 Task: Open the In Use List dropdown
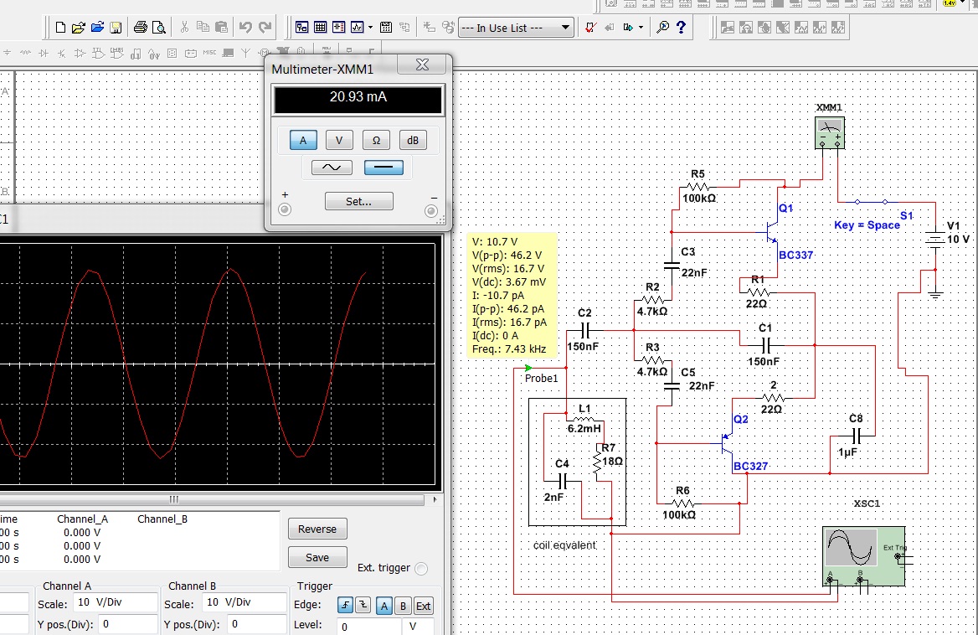(516, 28)
